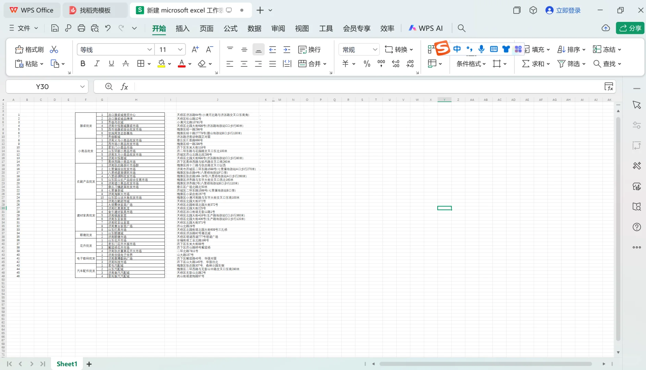Screen dimensions: 646x370
Task: Apply percent style format
Action: click(x=367, y=64)
